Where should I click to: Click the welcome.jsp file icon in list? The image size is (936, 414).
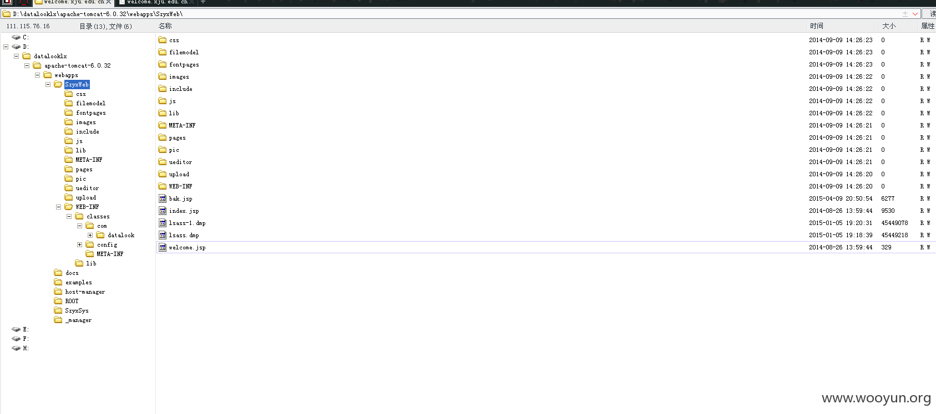(163, 247)
